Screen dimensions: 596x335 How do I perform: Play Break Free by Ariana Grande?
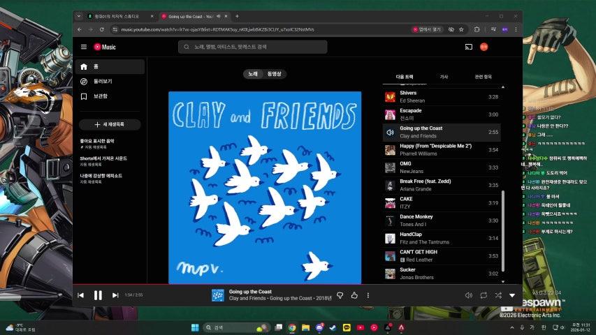tap(442, 185)
